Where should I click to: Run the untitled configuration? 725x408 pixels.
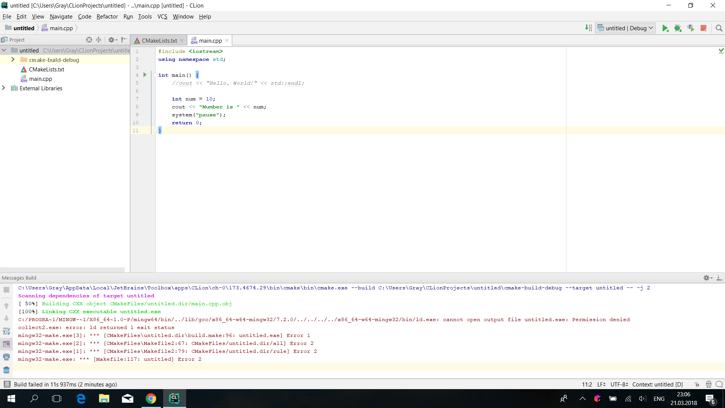(665, 28)
